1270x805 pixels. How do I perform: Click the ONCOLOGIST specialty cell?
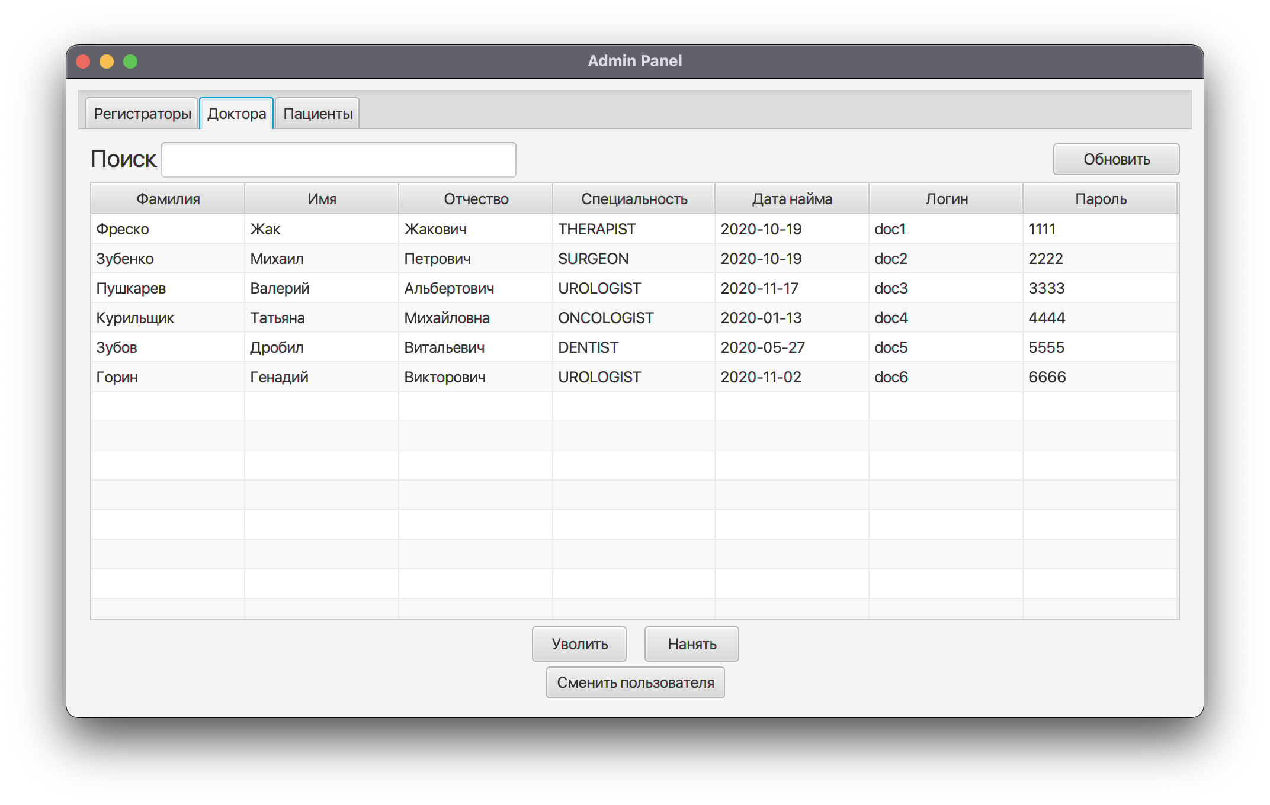634,318
